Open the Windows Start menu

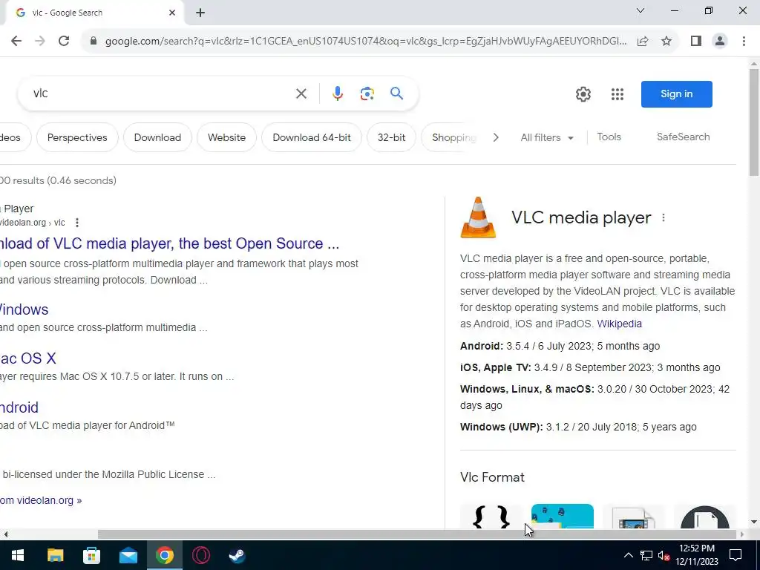[x=18, y=555]
